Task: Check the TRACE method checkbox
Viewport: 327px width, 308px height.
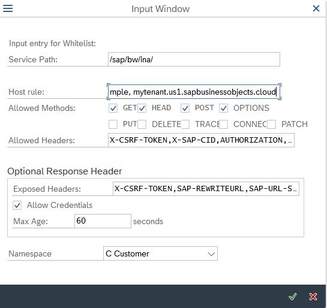Action: (x=185, y=124)
